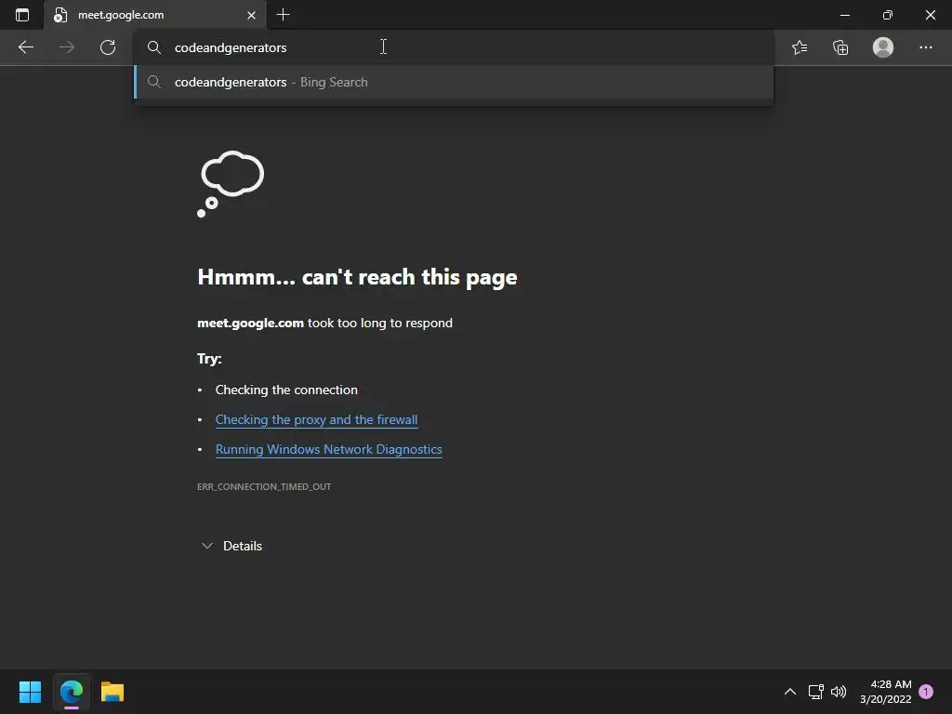Image resolution: width=952 pixels, height=714 pixels.
Task: Click Running Windows Network Diagnostics link
Action: coord(328,449)
